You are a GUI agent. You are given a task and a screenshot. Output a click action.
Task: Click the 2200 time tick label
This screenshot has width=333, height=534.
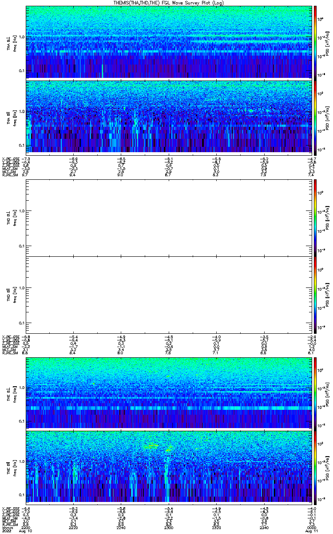26,527
